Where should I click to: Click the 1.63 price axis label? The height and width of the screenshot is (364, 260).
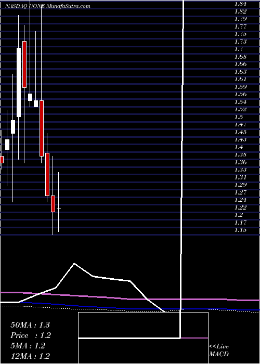pyautogui.click(x=240, y=72)
